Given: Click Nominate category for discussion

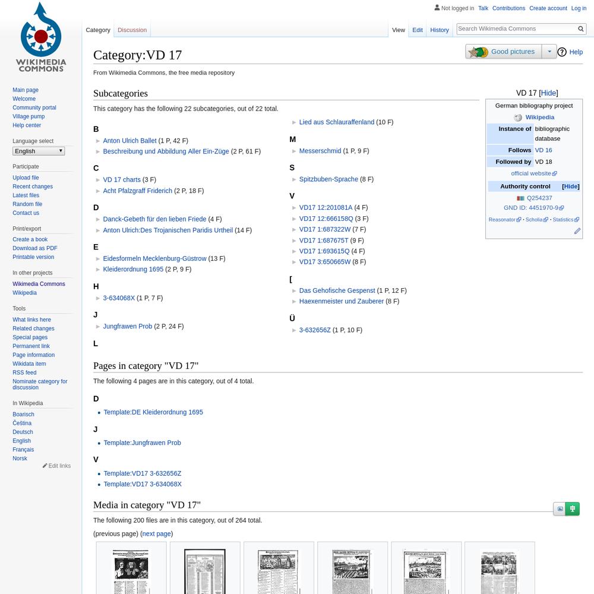Looking at the screenshot, I should (x=40, y=384).
